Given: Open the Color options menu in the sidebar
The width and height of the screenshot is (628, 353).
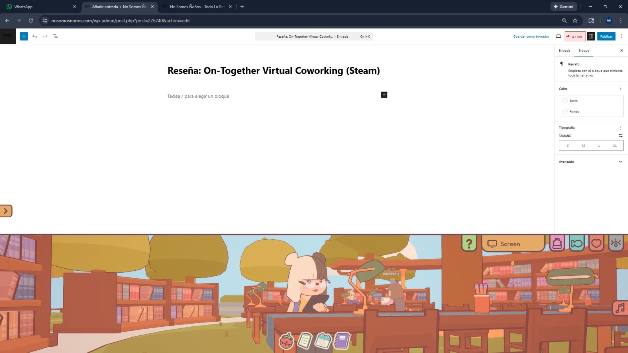Looking at the screenshot, I should point(621,88).
